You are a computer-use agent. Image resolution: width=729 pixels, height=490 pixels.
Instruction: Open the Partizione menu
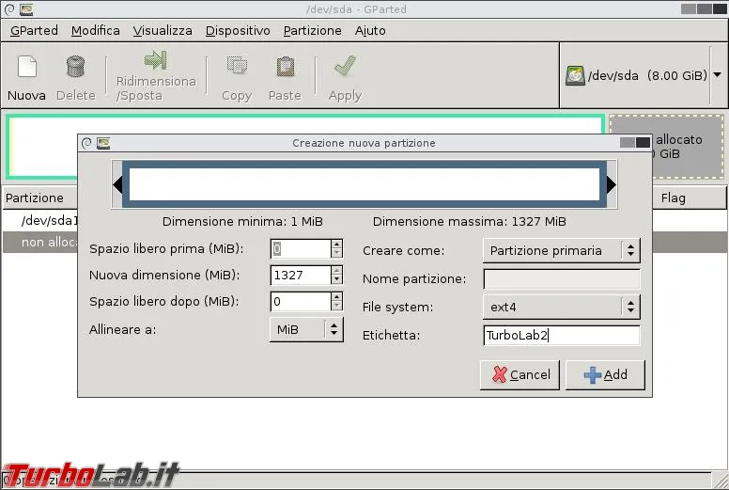click(x=313, y=31)
